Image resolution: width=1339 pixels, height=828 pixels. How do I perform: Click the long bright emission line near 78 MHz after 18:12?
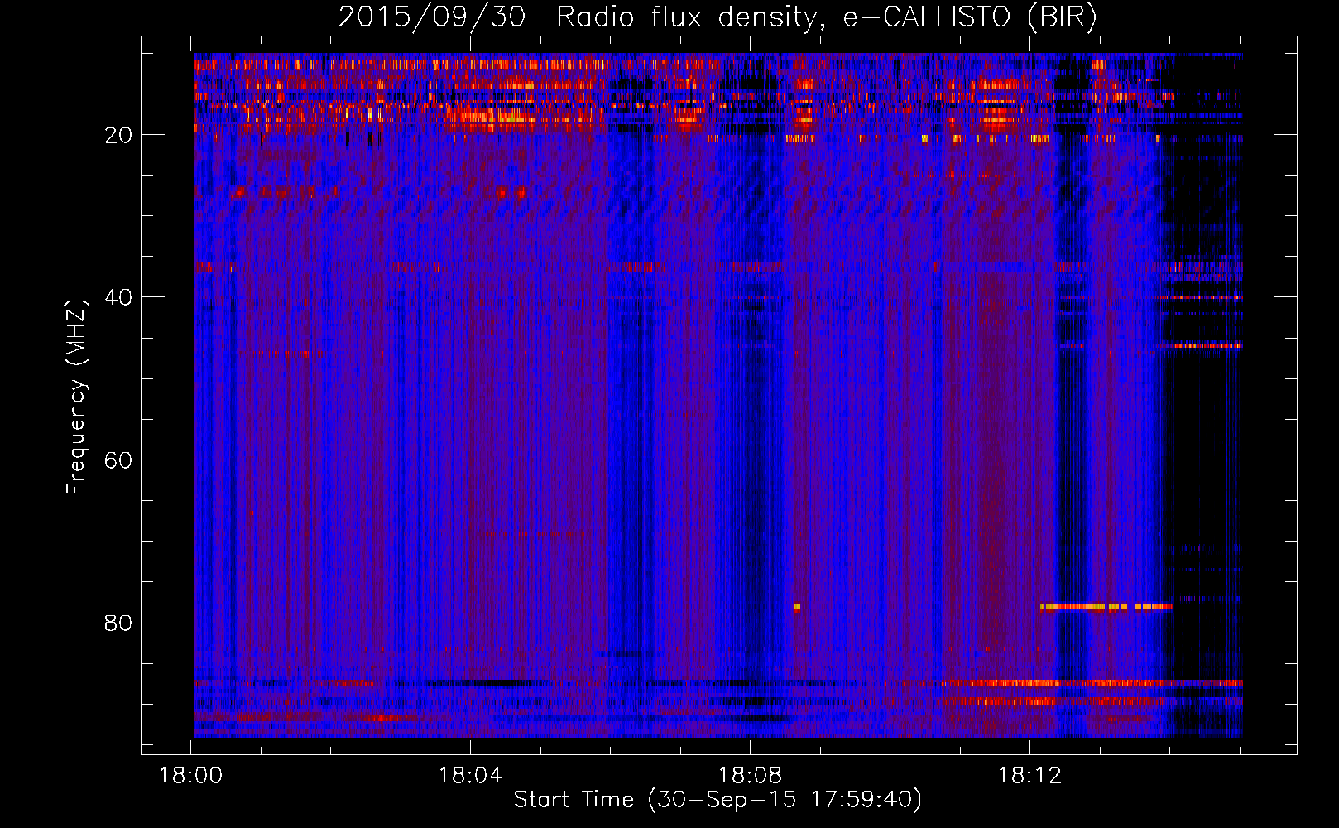(x=1106, y=607)
